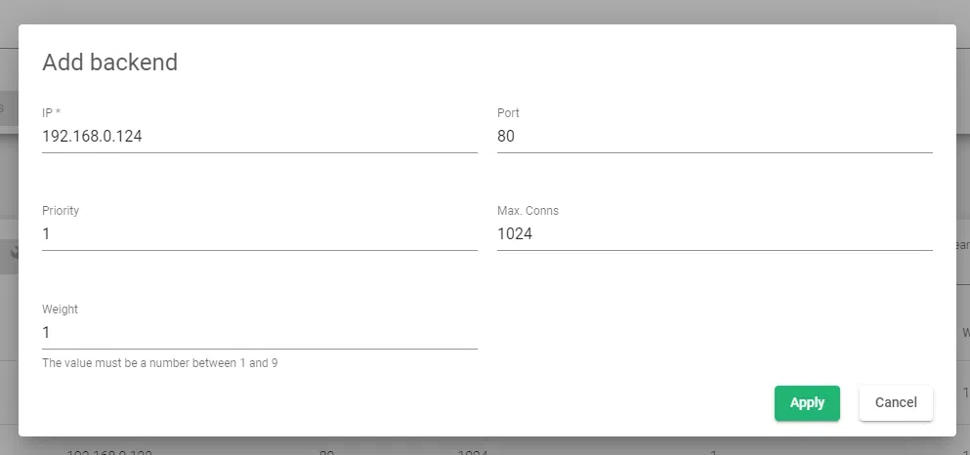Focus the Port field containing 80
This screenshot has height=455, width=970.
714,137
